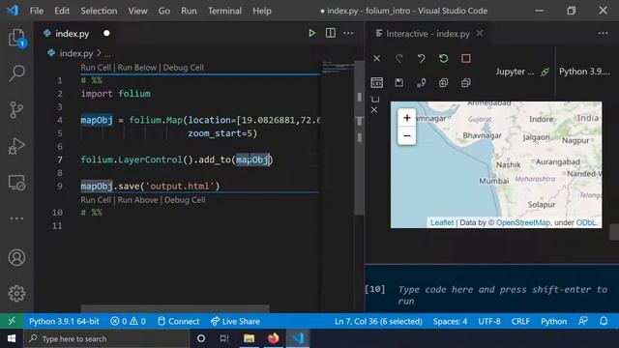The height and width of the screenshot is (348, 619).
Task: Open the Remote Explorer view
Action: 16,183
